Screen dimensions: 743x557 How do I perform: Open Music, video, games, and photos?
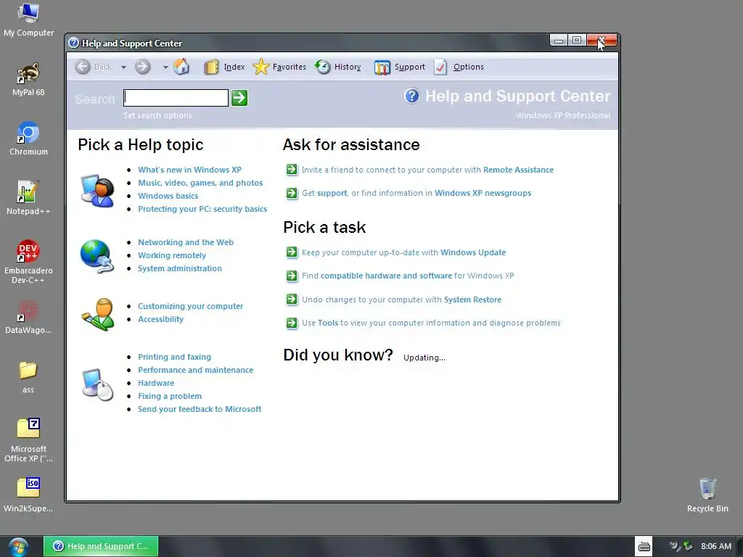click(x=200, y=183)
